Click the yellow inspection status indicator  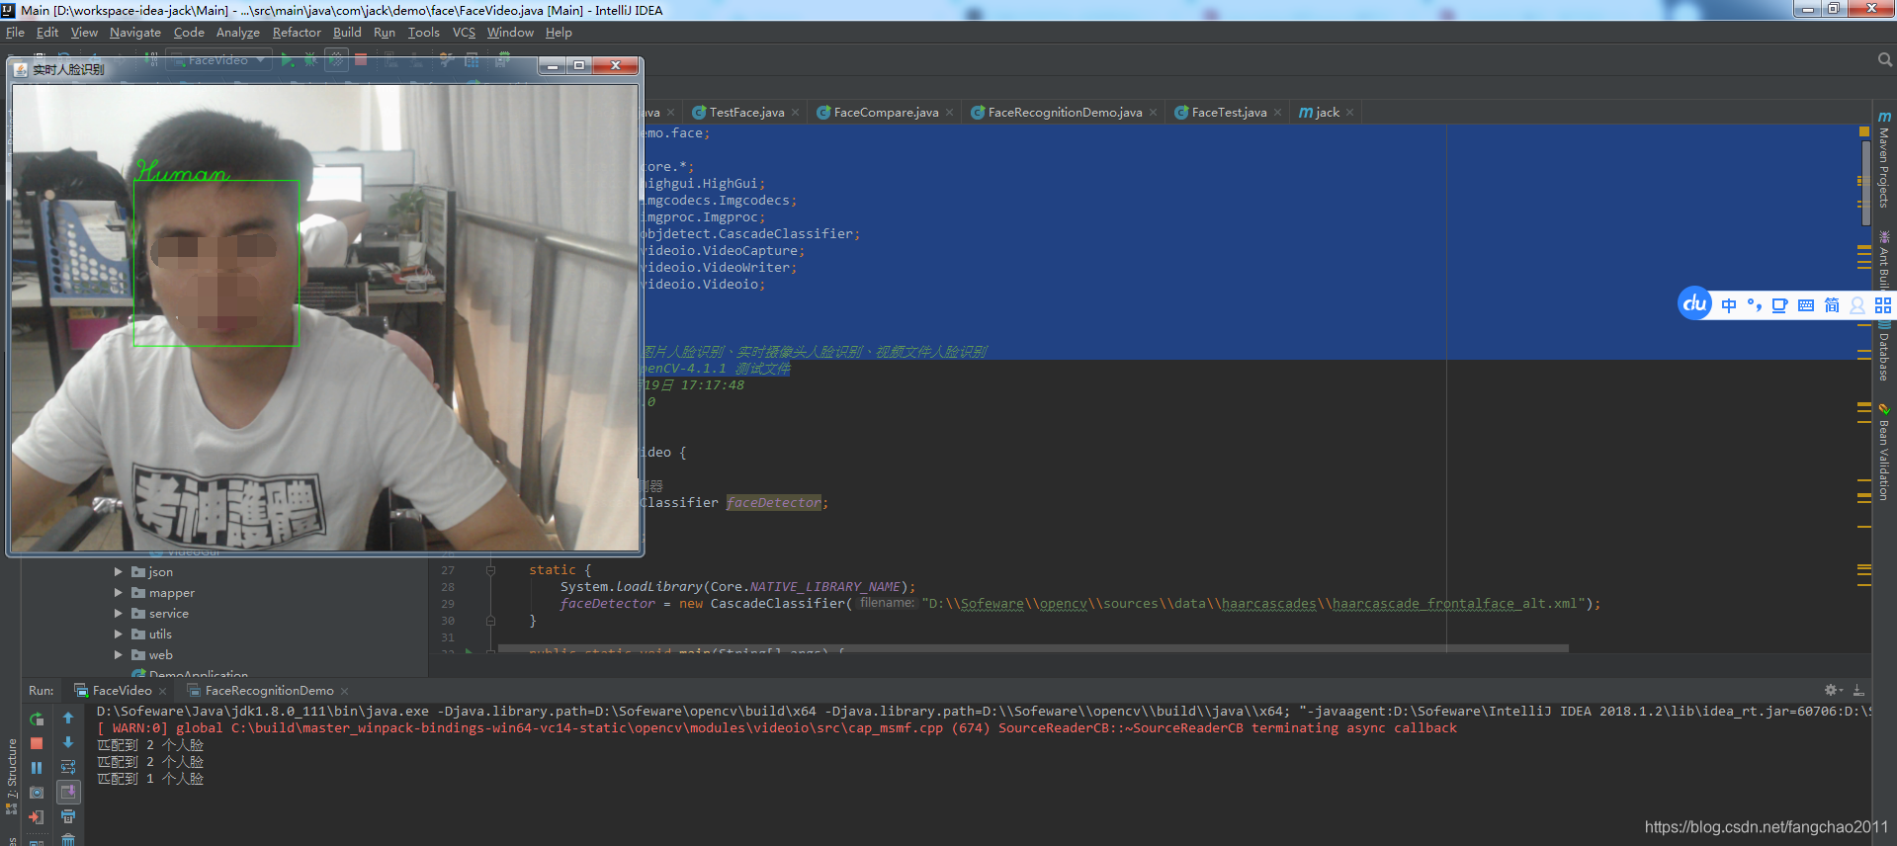1864,131
